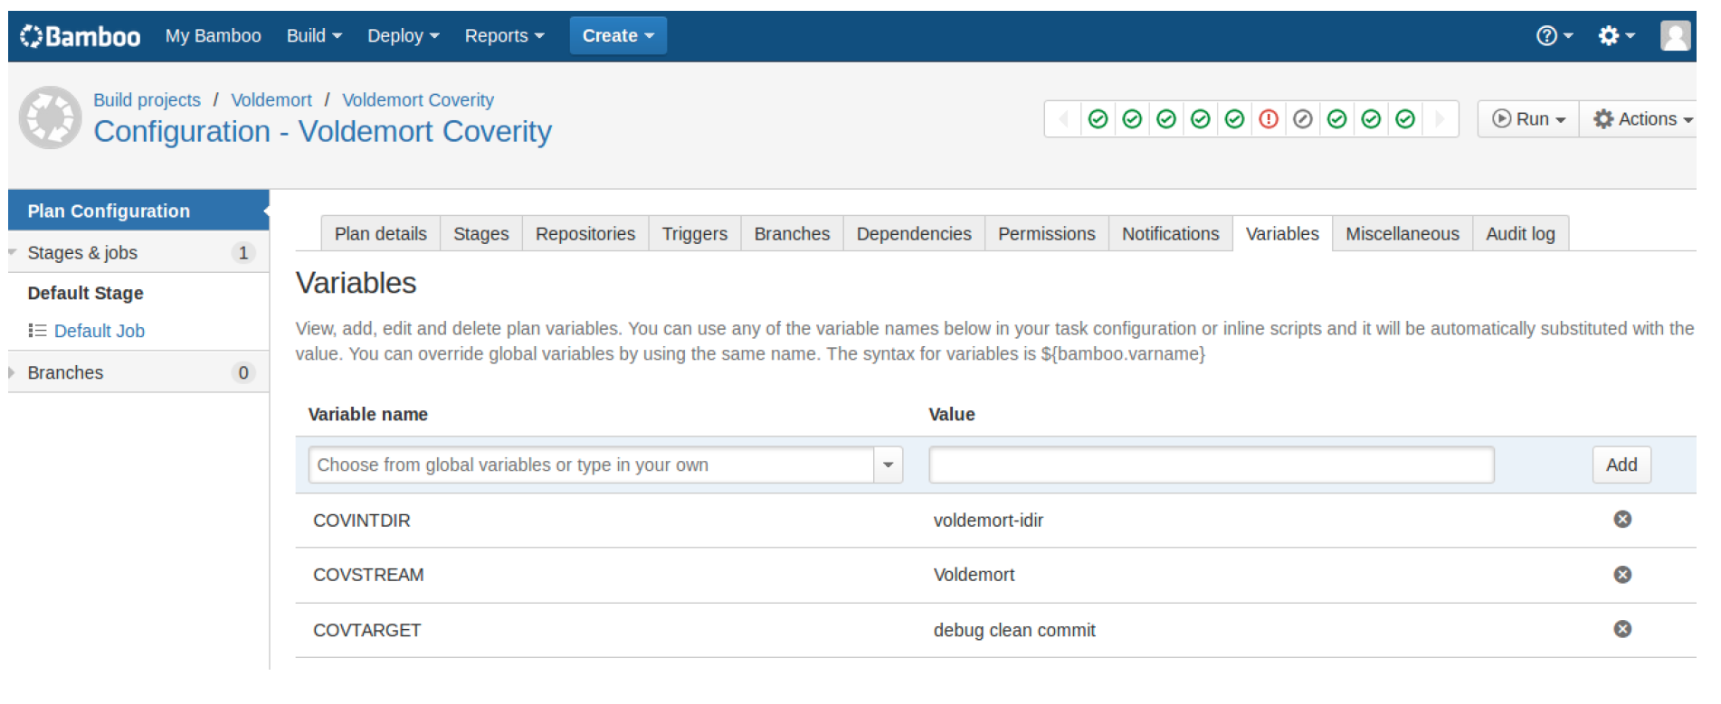This screenshot has height=704, width=1721.
Task: Delete the COVINTDIR variable
Action: pyautogui.click(x=1622, y=520)
